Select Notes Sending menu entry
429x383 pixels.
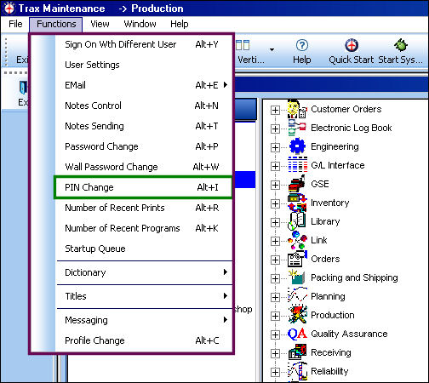coord(144,126)
